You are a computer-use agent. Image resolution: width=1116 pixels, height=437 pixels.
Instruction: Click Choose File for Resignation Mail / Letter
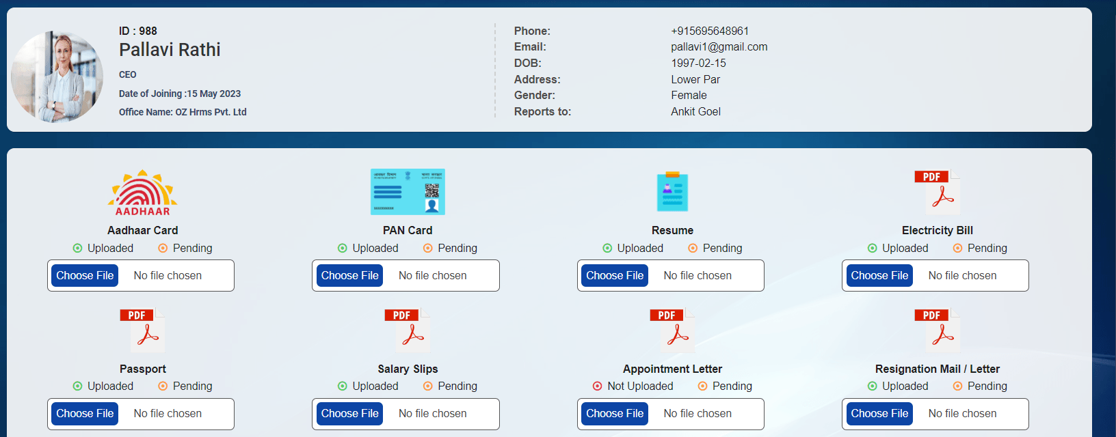coord(879,414)
